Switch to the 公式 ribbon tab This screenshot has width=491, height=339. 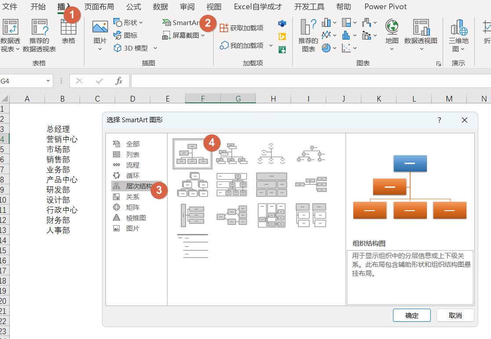click(x=133, y=7)
